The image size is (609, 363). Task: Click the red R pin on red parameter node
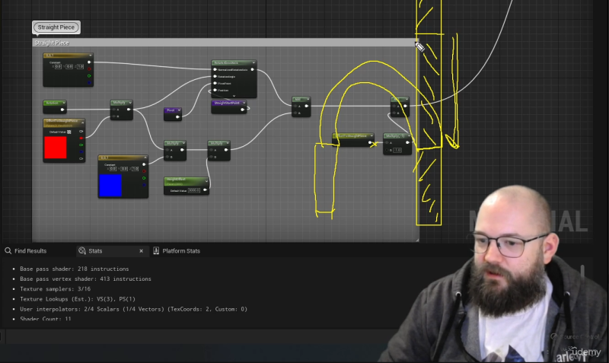click(82, 138)
